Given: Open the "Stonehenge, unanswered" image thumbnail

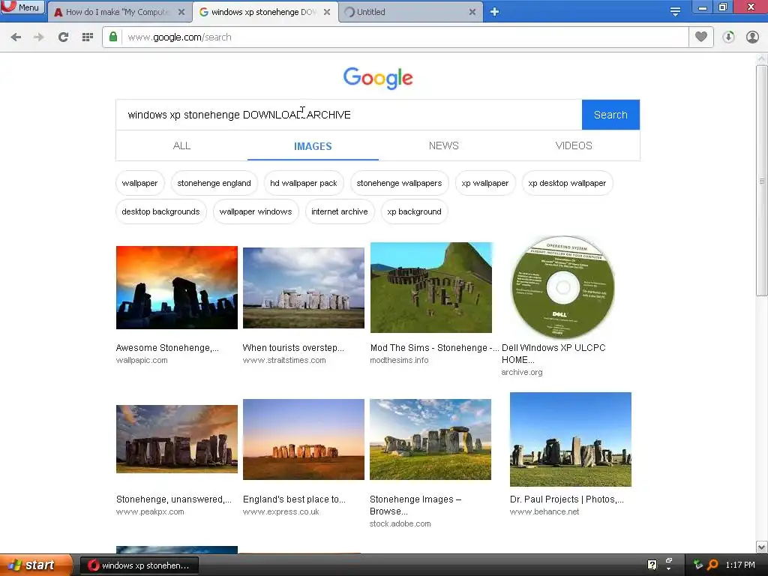Looking at the screenshot, I should click(177, 439).
